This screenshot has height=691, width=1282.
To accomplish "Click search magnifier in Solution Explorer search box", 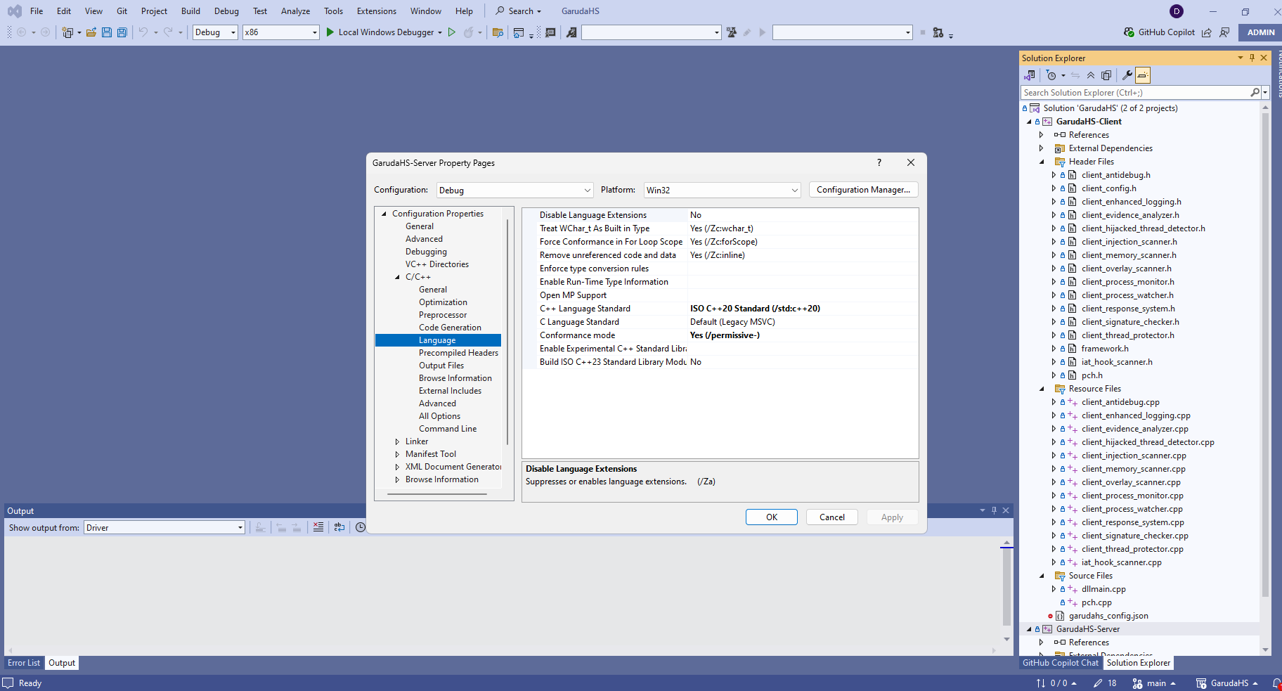I will click(x=1255, y=93).
